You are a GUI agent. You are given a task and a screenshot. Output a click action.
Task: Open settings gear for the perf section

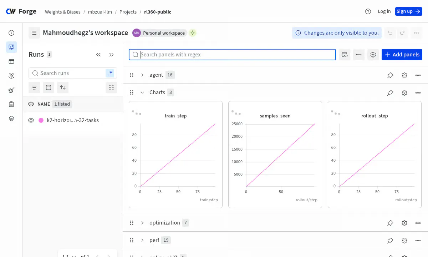coord(404,240)
